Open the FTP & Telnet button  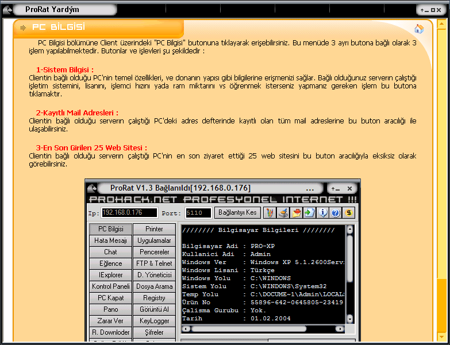154,263
